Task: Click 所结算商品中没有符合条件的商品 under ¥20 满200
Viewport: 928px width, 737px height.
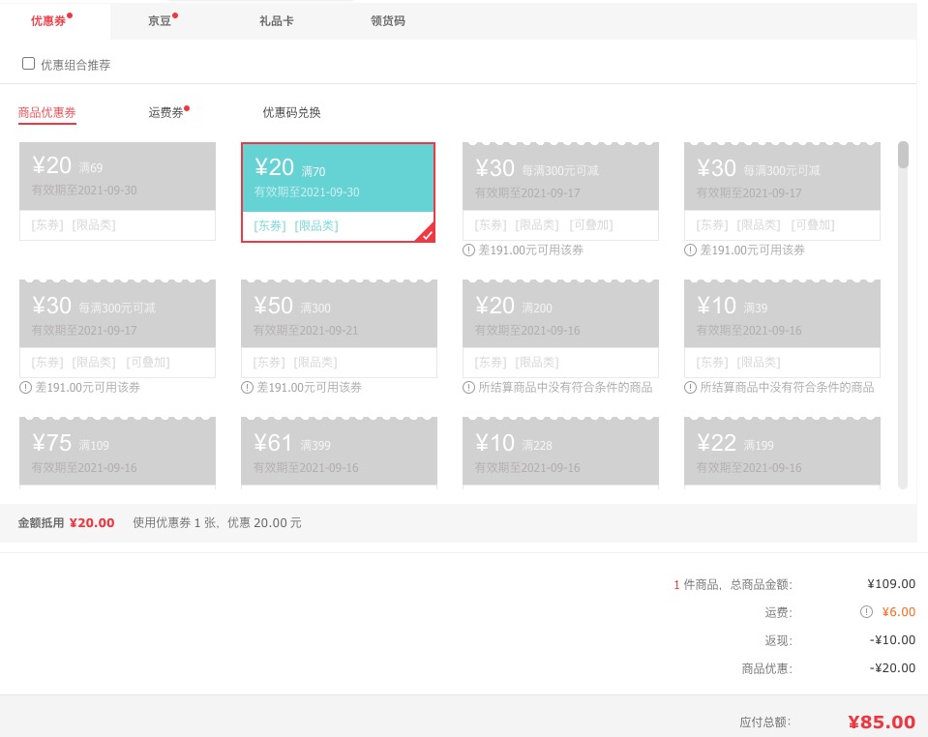Action: tap(565, 388)
